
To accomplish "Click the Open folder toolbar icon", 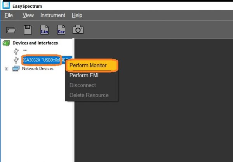I will pos(11,29).
